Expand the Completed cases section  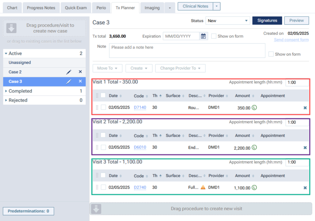point(6,91)
